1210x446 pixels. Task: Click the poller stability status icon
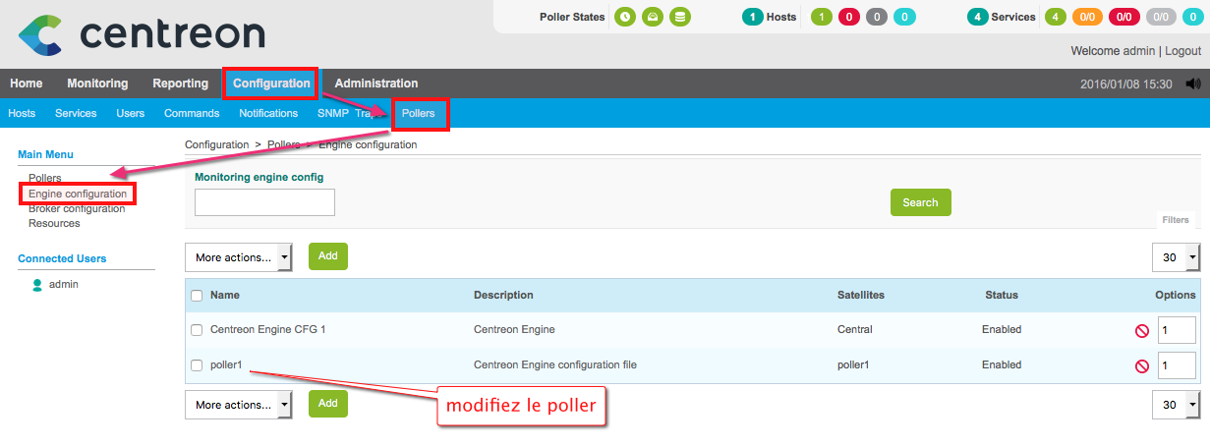[652, 17]
